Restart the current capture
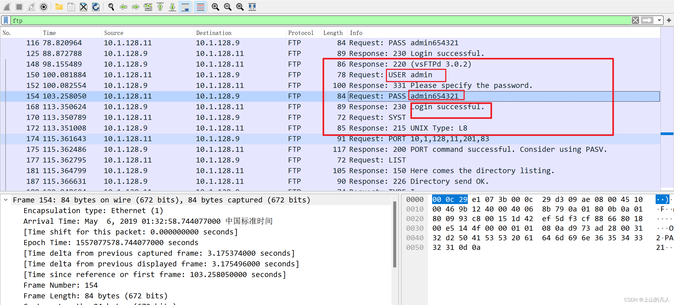 pyautogui.click(x=31, y=7)
